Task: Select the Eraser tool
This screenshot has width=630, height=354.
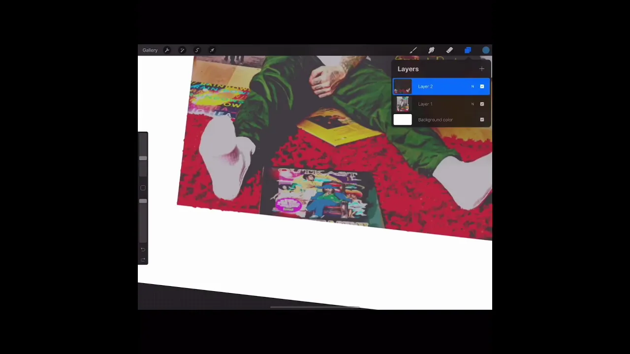Action: 449,50
